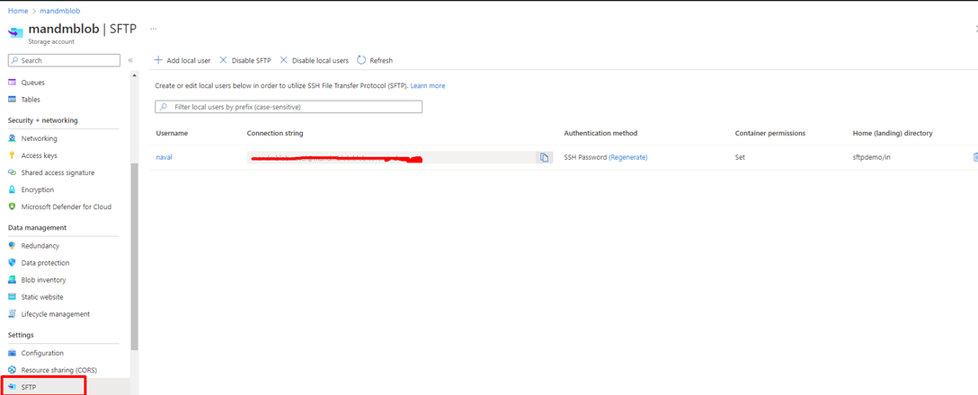The height and width of the screenshot is (395, 978).
Task: Click the Shared access signature icon
Action: 12,172
